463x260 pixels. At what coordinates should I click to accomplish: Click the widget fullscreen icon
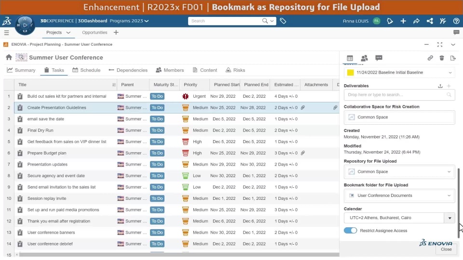pos(440,44)
